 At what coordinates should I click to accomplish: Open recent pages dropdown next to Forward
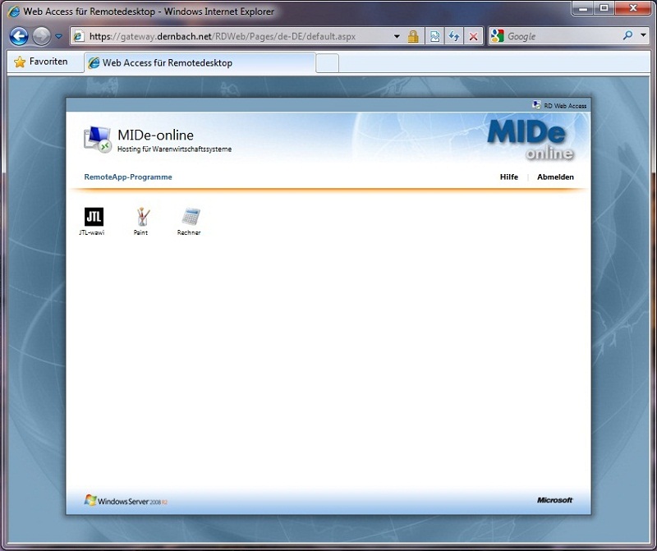[58, 36]
